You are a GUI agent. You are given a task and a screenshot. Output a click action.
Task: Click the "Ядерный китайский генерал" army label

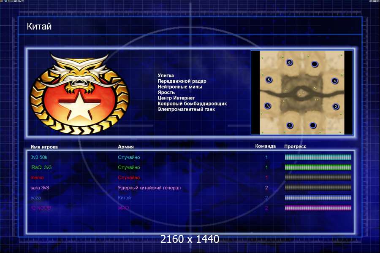149,188
